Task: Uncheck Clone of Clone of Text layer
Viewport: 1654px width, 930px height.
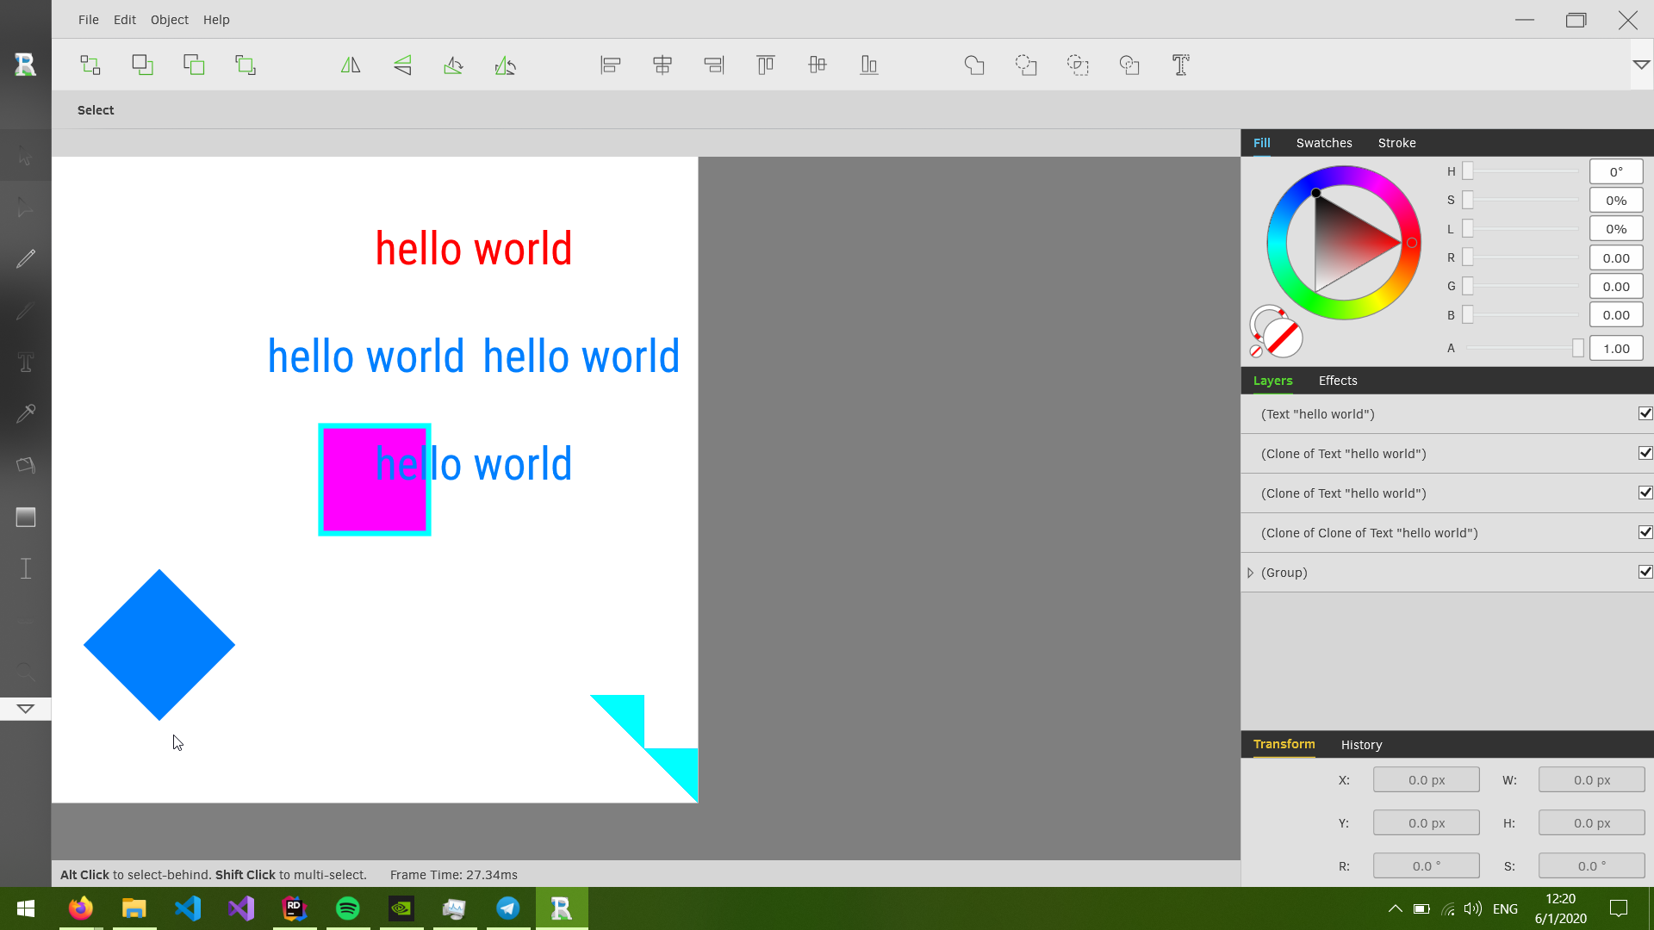Action: click(1645, 532)
